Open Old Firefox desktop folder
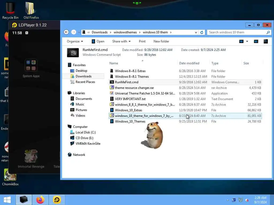The height and width of the screenshot is (205, 274). [31, 10]
